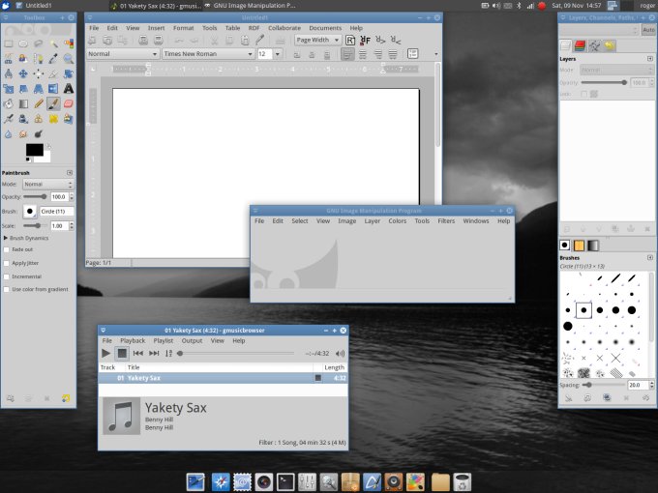Select the Paintbrush tool in Toolbox

tap(53, 103)
